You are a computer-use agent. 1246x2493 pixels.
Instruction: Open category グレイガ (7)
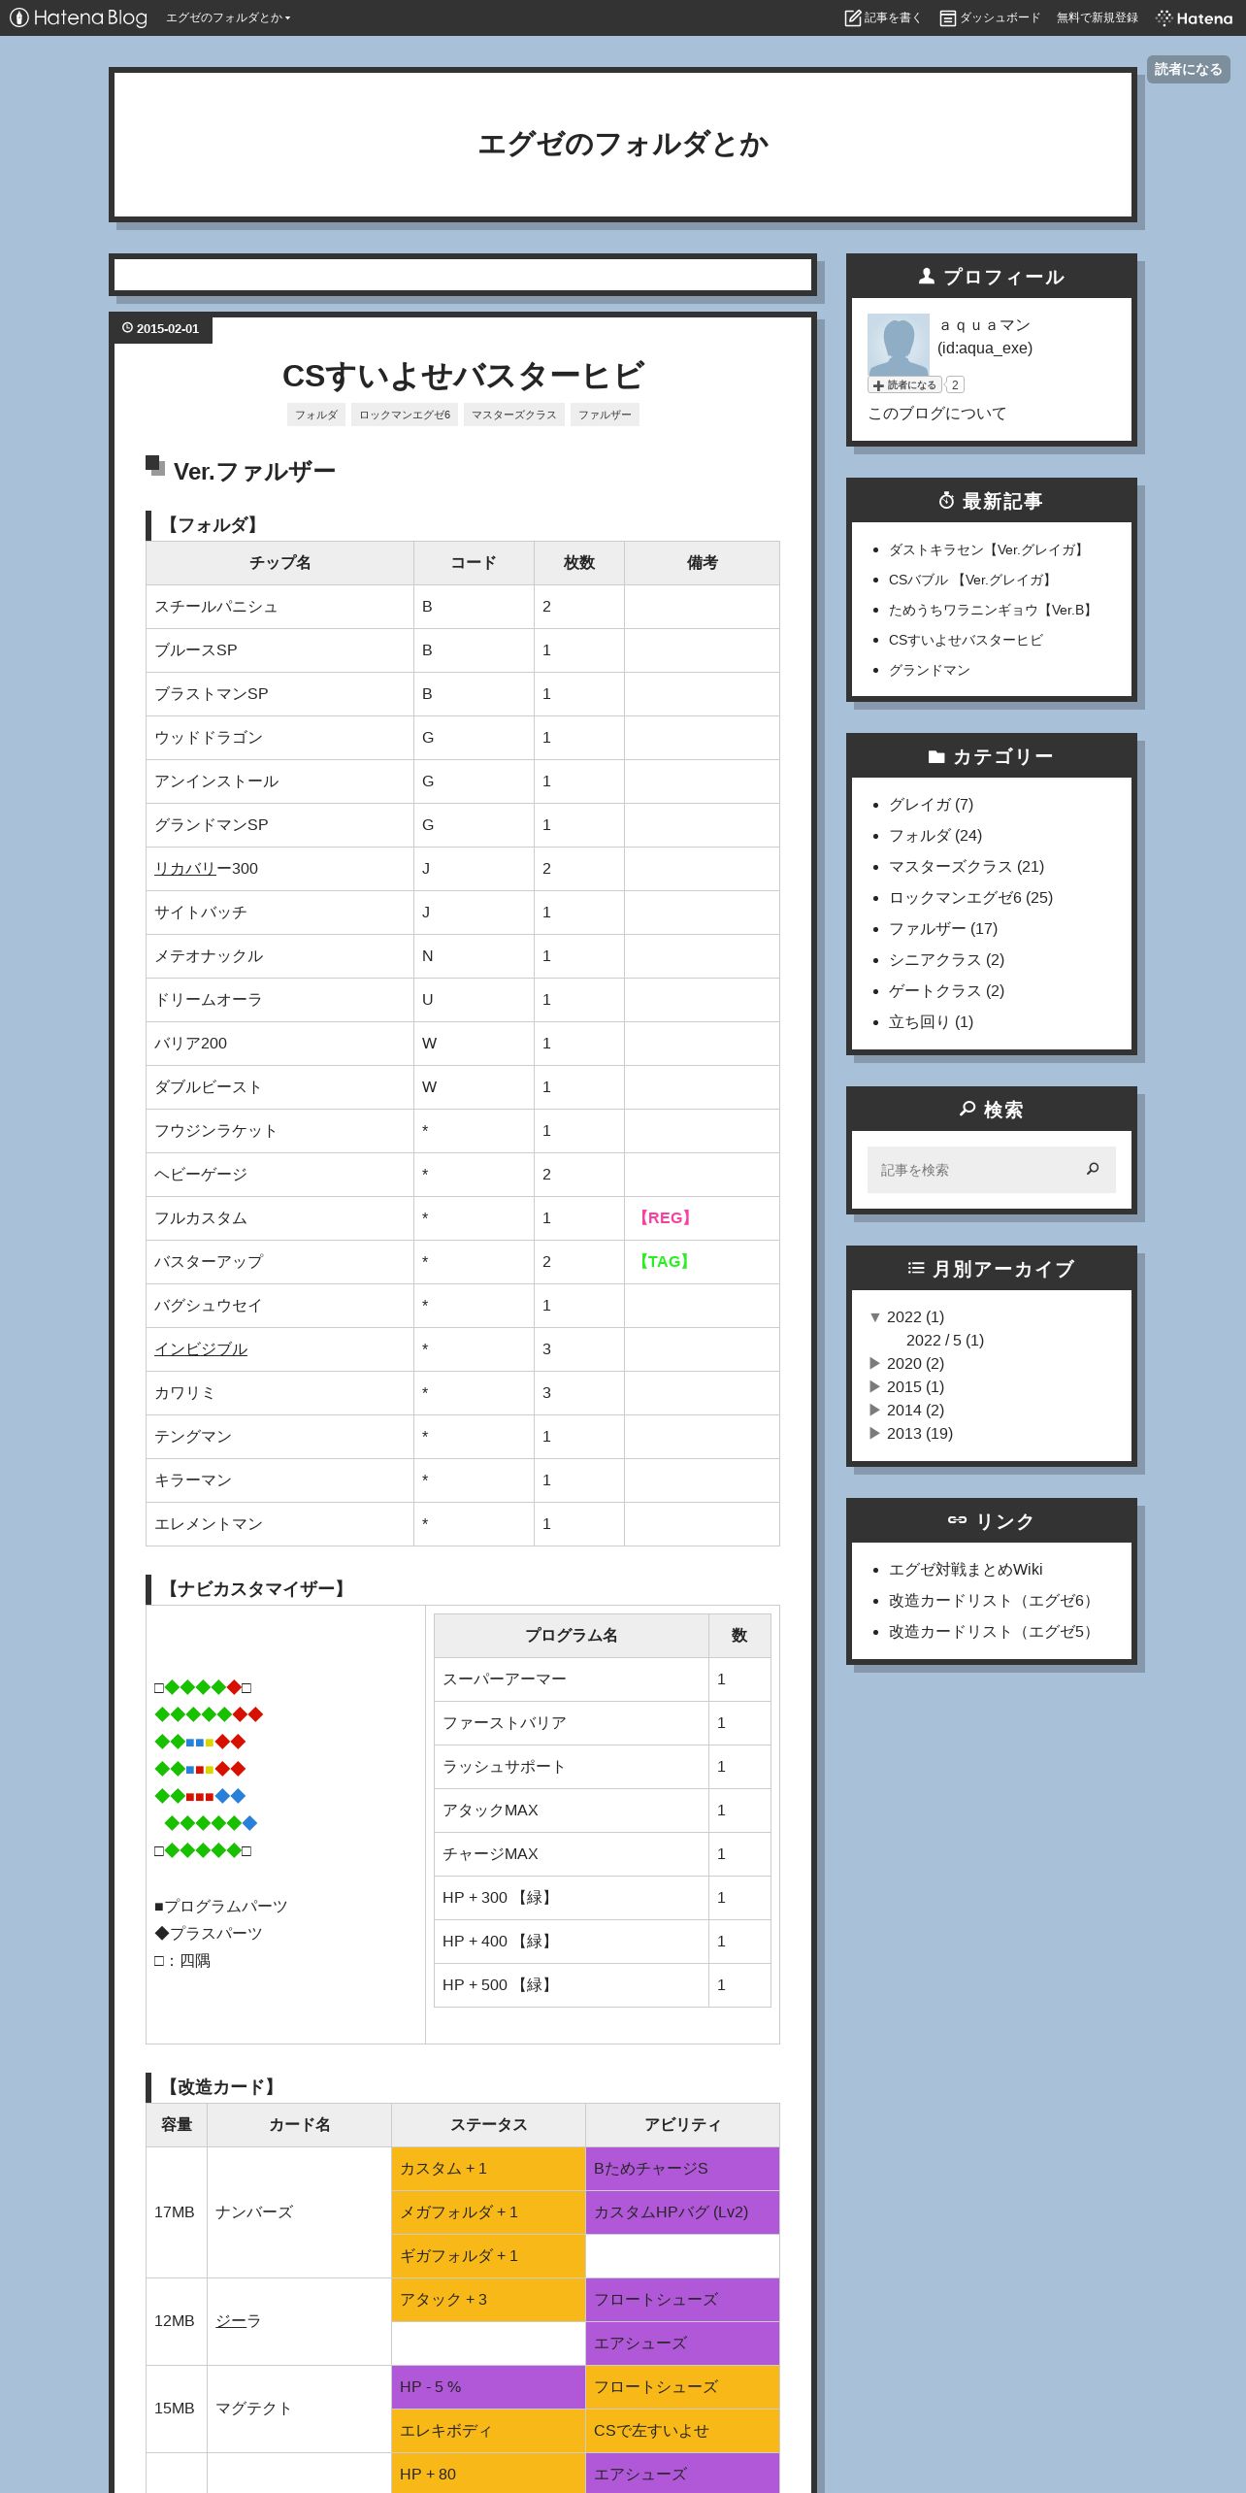coord(931,805)
